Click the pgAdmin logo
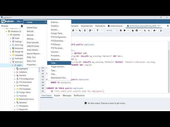This screenshot has width=170, height=127. point(7,21)
